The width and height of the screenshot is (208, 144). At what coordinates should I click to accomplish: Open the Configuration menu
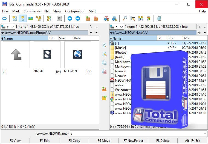[75, 11]
